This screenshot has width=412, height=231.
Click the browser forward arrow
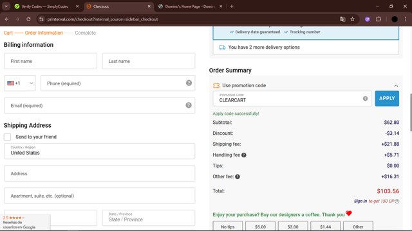(x=17, y=19)
